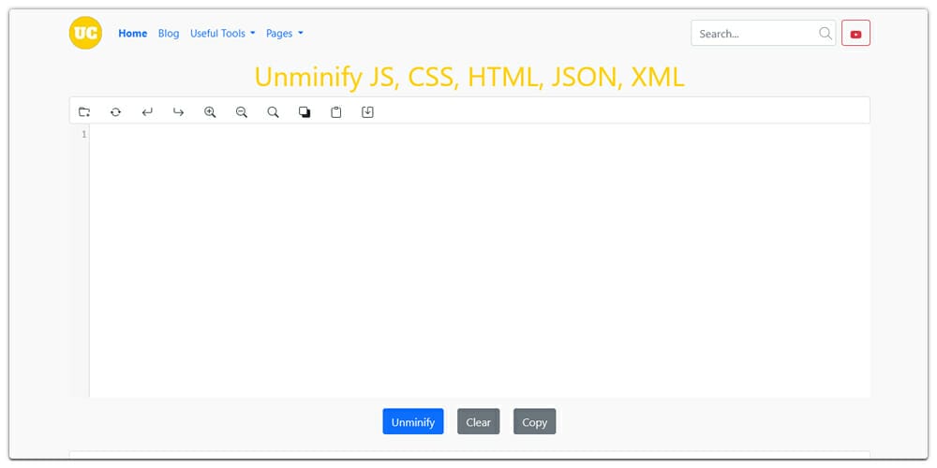Click the open file folder icon
This screenshot has width=937, height=468.
84,112
